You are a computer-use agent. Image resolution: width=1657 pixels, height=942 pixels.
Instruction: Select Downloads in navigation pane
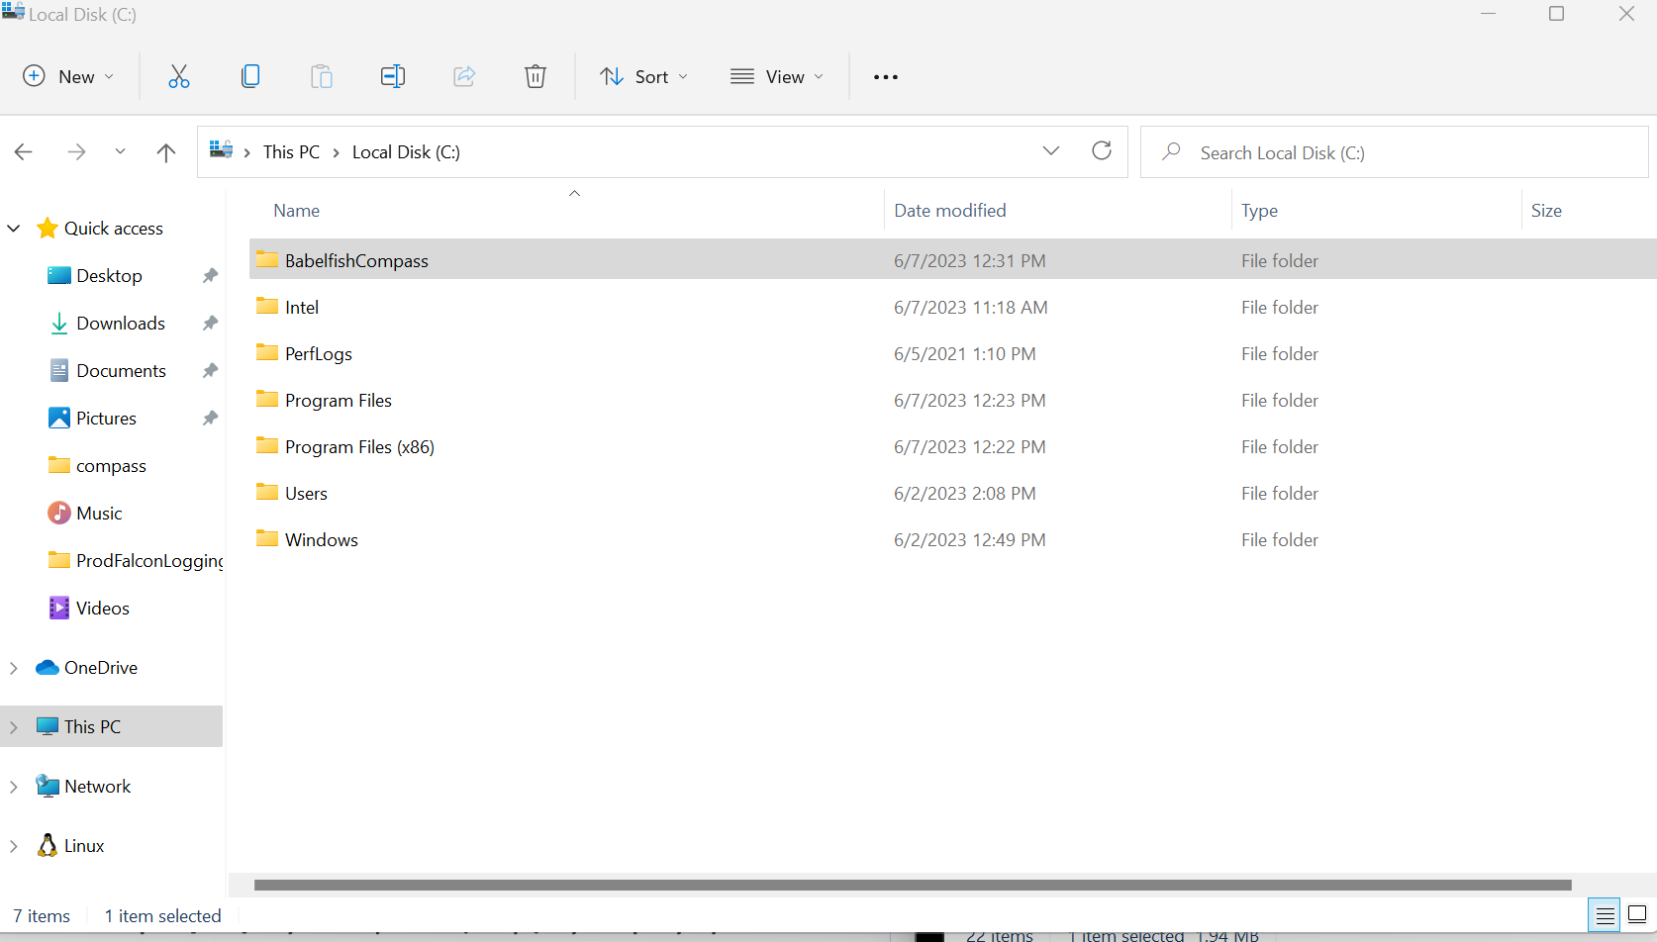tap(121, 324)
